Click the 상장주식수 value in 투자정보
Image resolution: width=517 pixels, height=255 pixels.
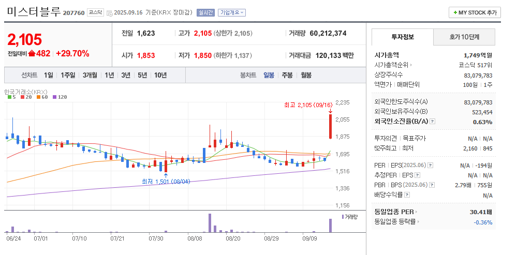click(478, 75)
